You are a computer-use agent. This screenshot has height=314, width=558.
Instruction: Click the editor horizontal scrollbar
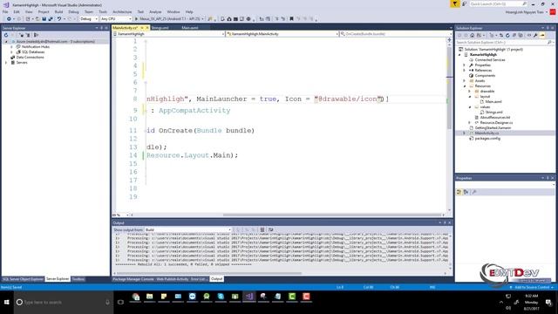click(x=333, y=215)
